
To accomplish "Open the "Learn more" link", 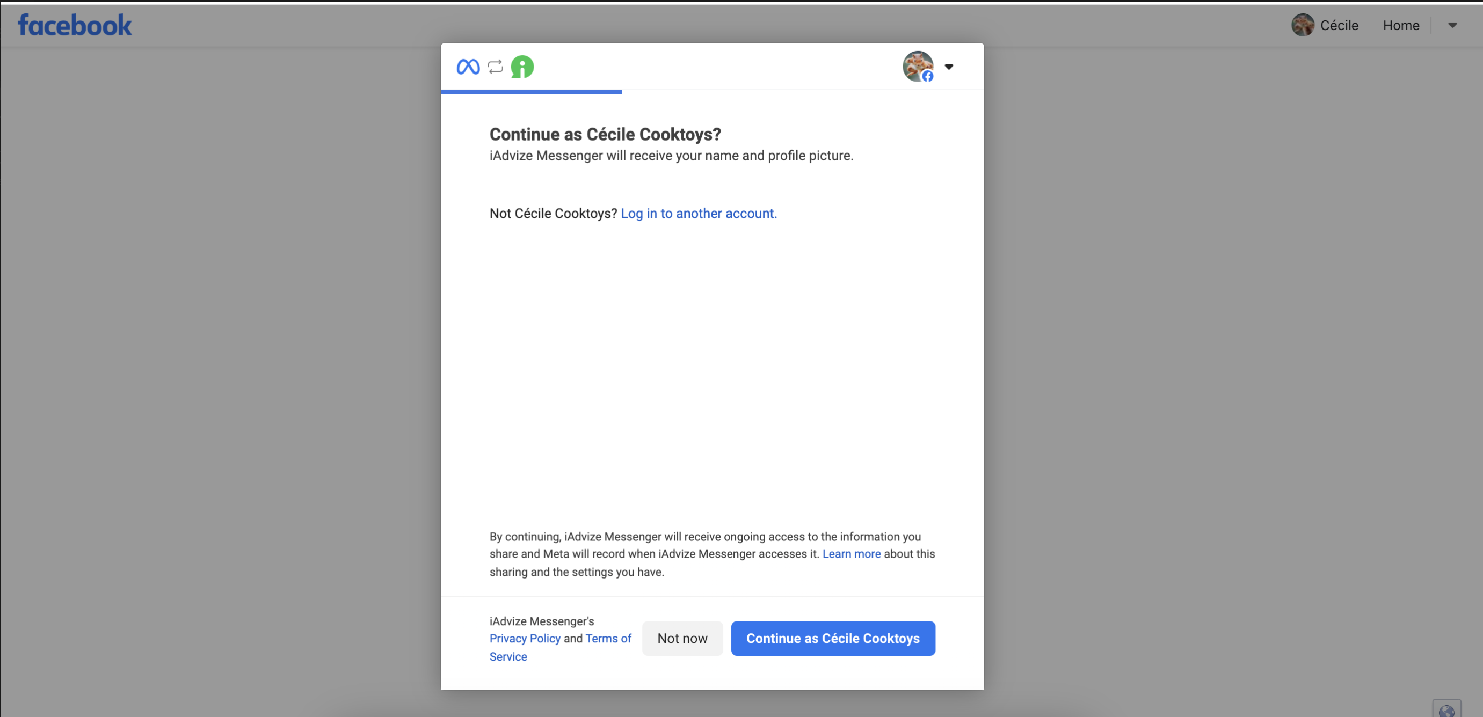I will point(851,553).
